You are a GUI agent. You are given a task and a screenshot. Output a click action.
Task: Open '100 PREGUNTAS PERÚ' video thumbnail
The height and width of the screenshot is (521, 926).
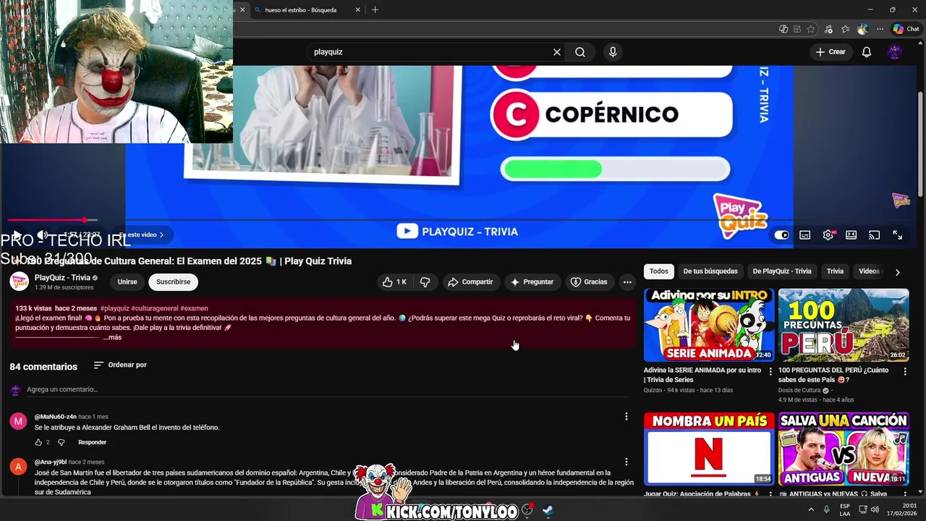click(844, 325)
